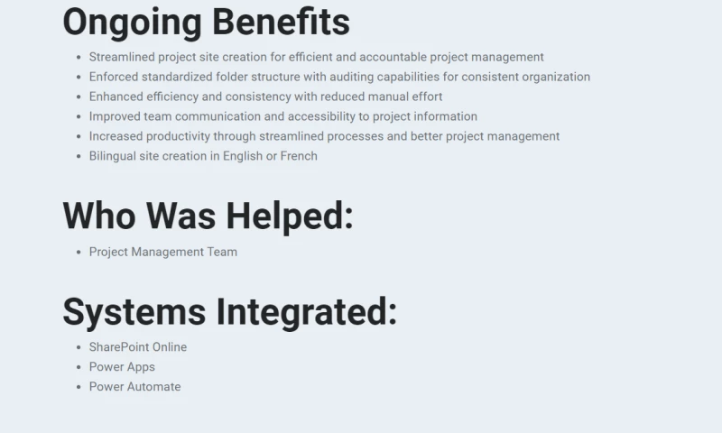The width and height of the screenshot is (722, 433).
Task: Click the bullet before "Bilingual site creation"
Action: 79,157
